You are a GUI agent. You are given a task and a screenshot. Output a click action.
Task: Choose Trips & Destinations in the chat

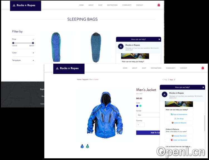click(179, 114)
